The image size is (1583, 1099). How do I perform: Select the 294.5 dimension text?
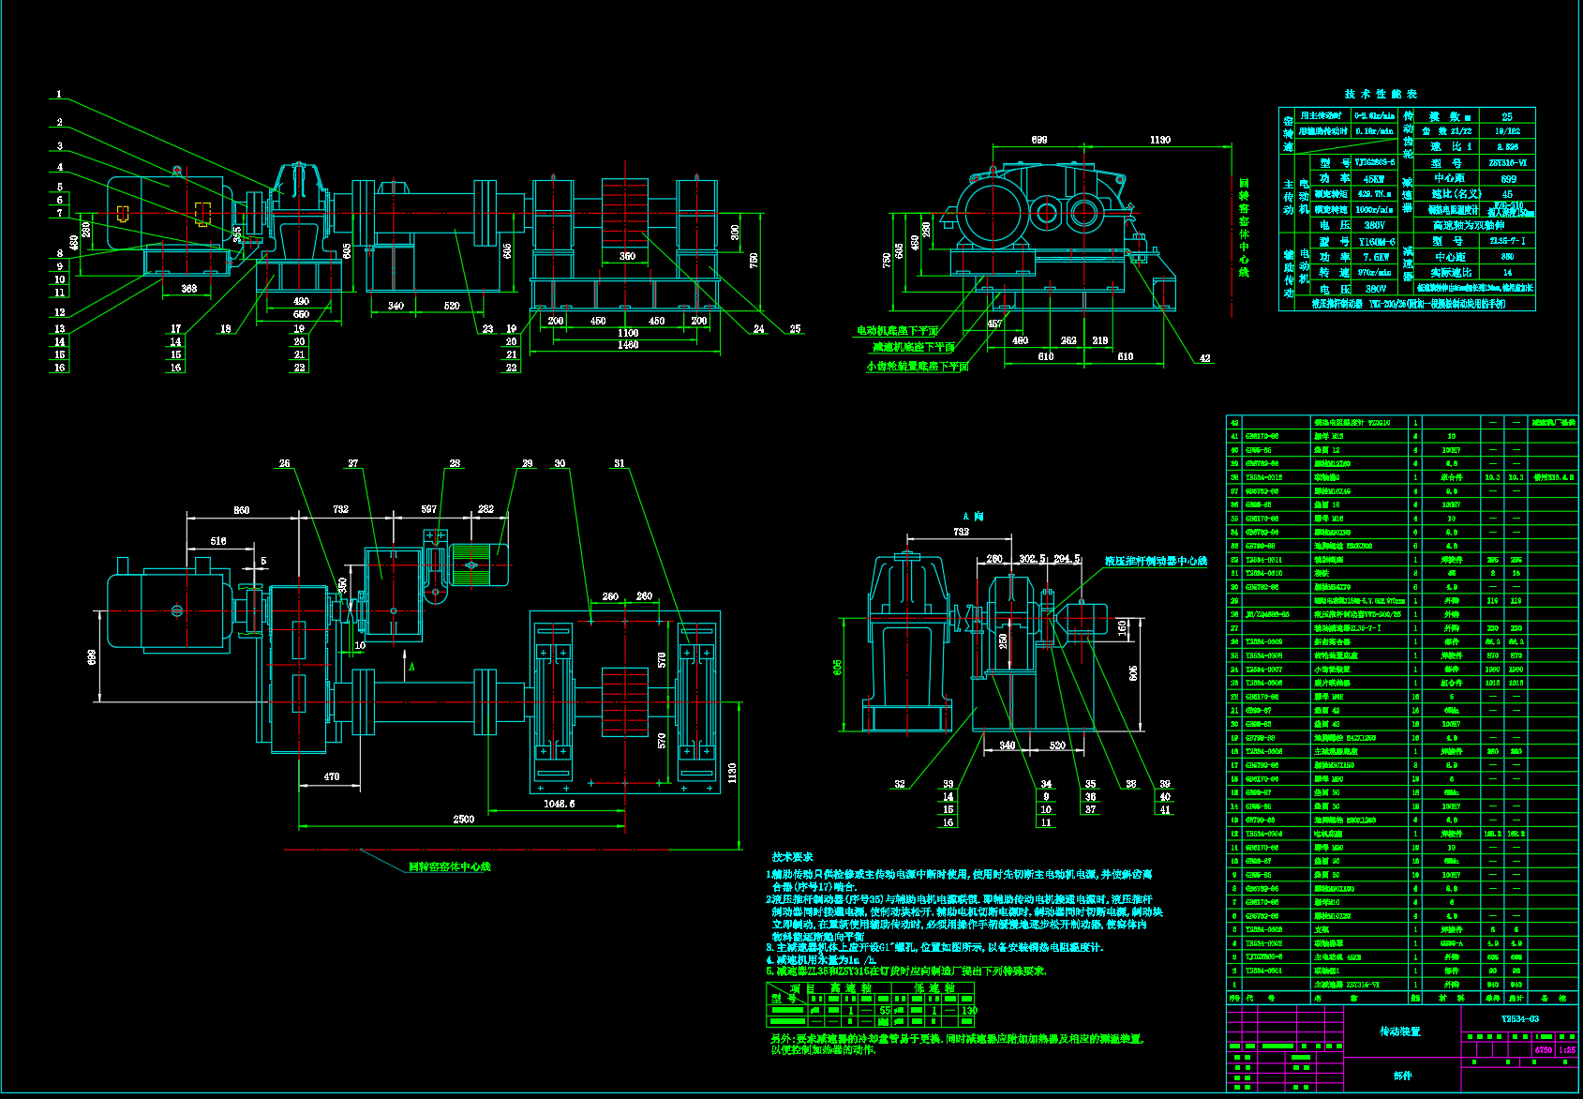pyautogui.click(x=1068, y=559)
